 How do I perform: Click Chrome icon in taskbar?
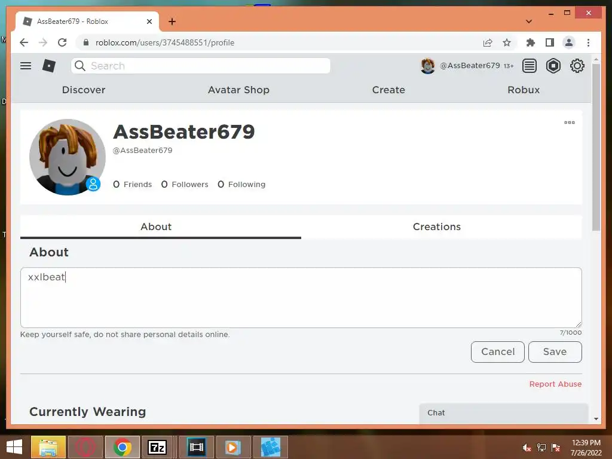[x=122, y=447]
